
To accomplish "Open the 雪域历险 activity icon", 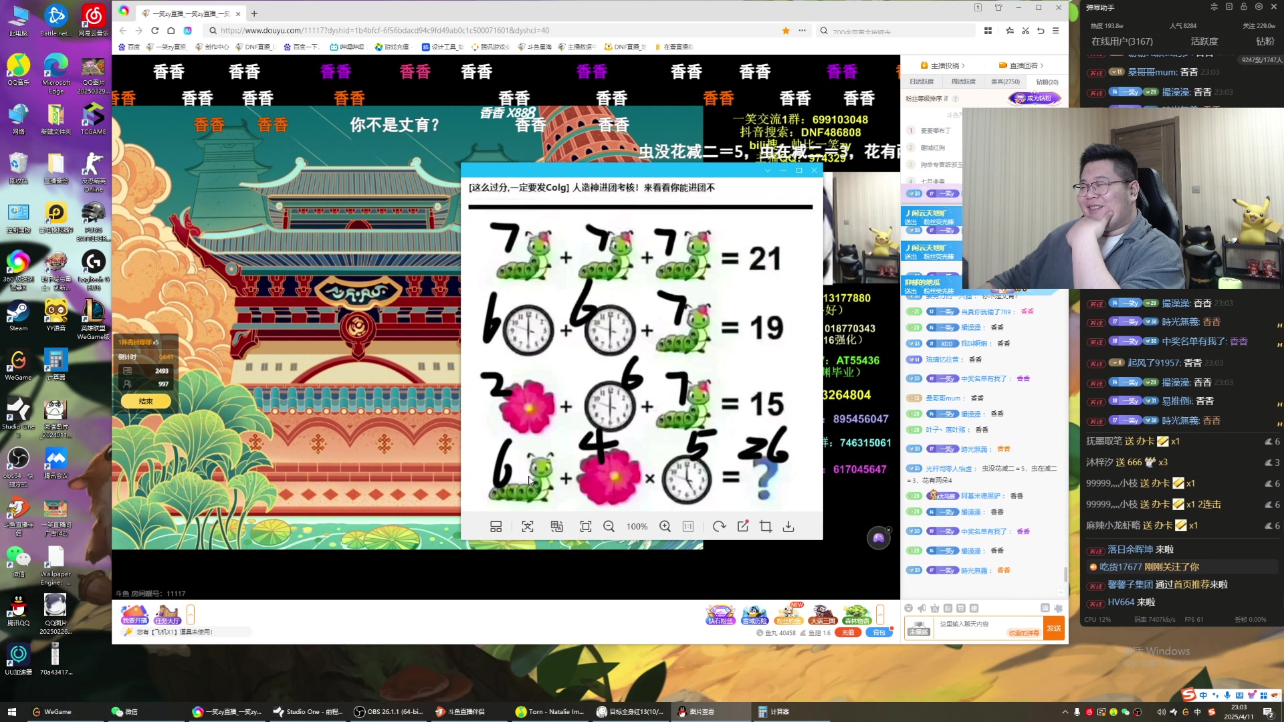I will tap(754, 615).
